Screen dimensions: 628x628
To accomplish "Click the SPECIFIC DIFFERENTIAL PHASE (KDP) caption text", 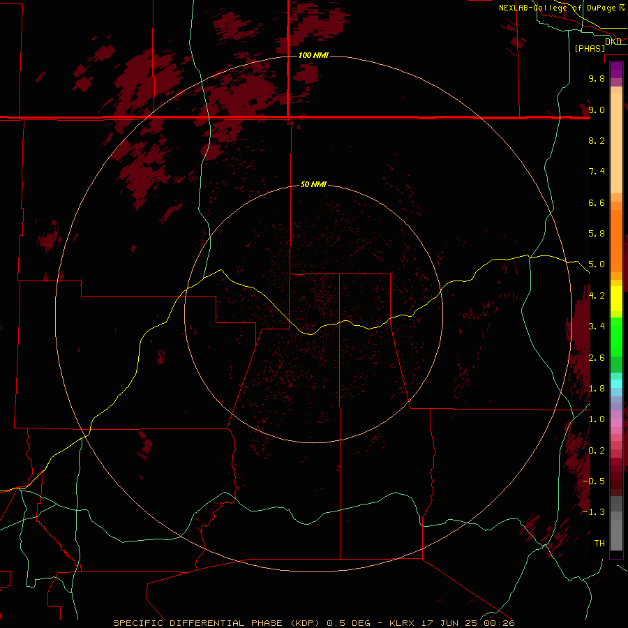I will [216, 623].
